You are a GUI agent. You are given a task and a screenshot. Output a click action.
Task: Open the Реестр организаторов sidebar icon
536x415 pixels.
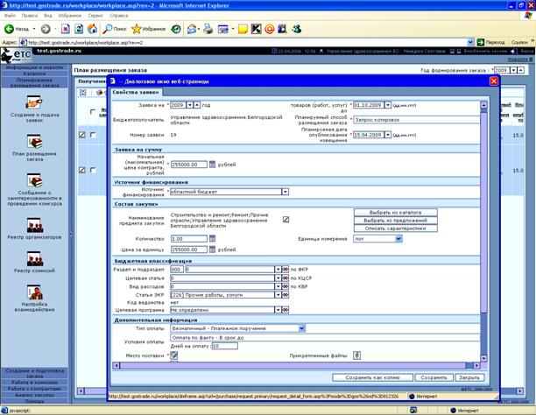point(34,225)
